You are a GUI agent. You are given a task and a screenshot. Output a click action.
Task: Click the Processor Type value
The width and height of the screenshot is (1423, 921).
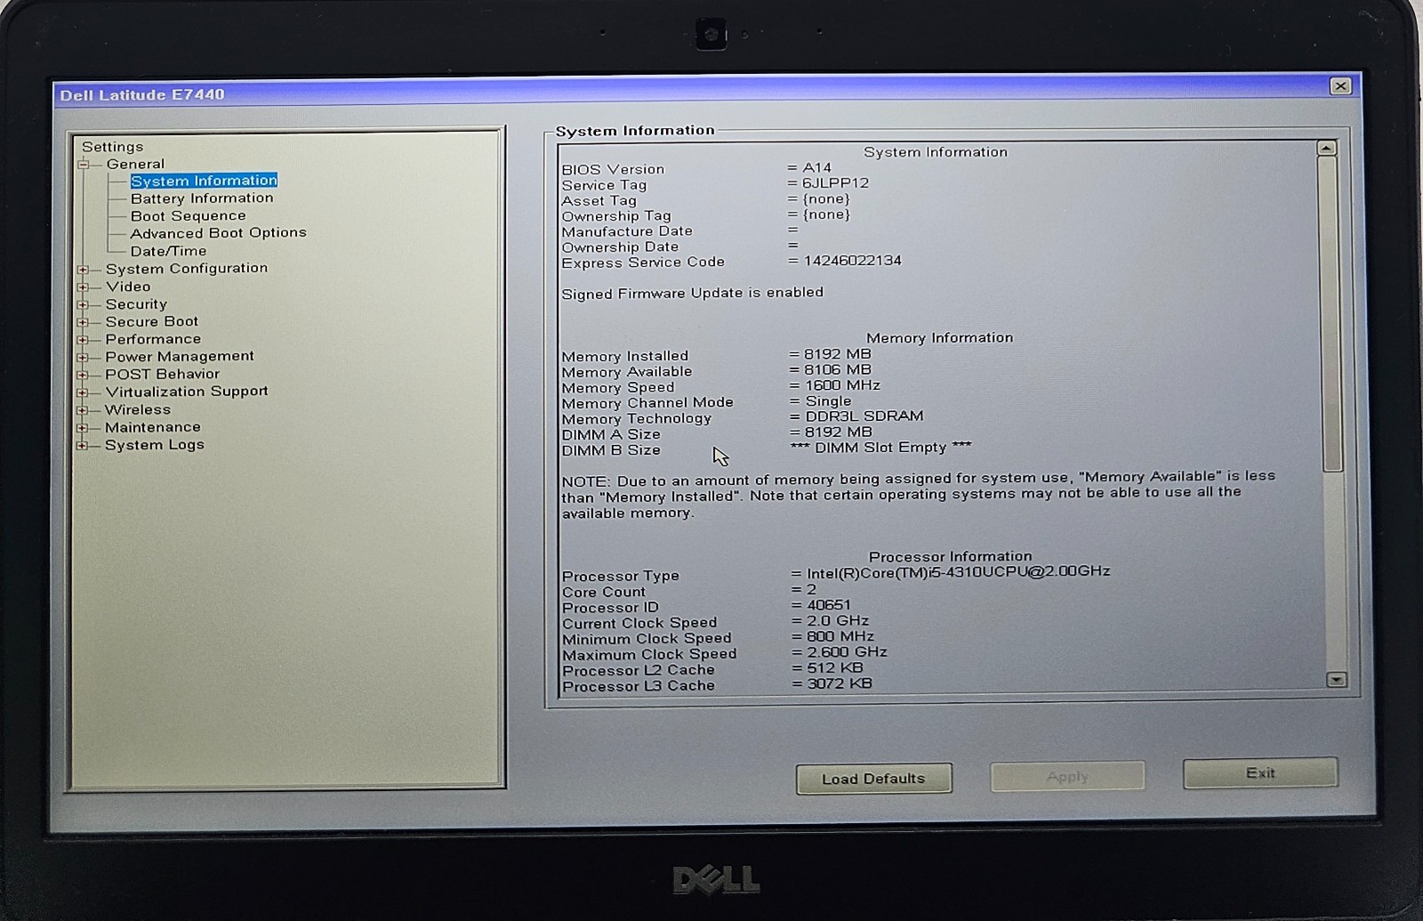(958, 572)
